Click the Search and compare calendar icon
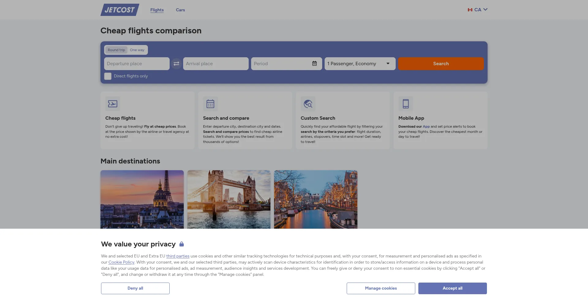 [x=210, y=104]
